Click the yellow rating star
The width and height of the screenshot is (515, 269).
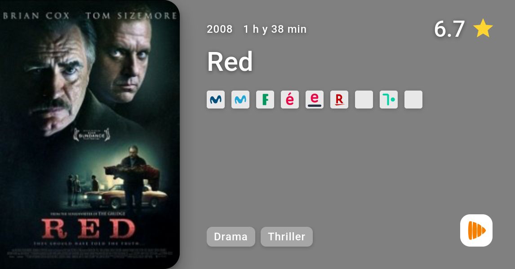483,28
